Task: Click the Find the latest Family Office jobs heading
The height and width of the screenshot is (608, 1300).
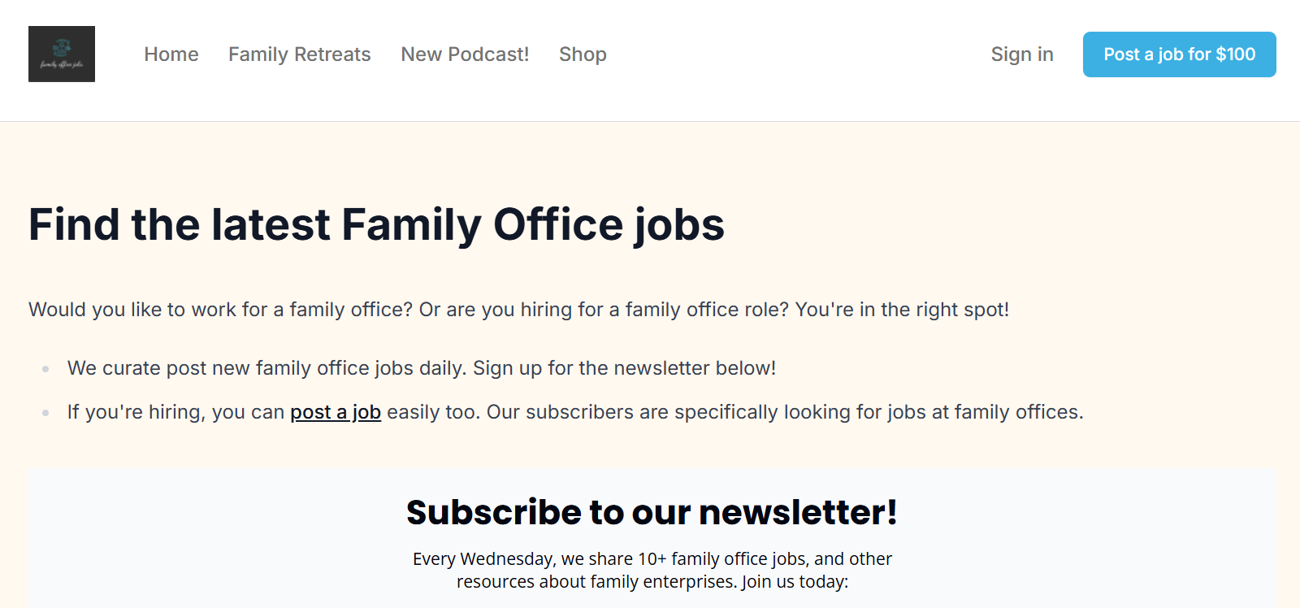Action: pyautogui.click(x=376, y=224)
